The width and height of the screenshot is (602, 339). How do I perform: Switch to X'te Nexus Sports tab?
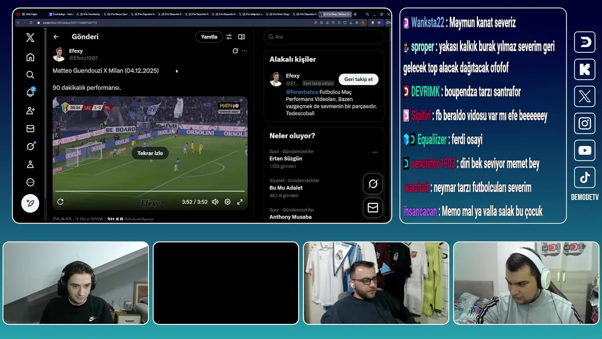(x=116, y=14)
